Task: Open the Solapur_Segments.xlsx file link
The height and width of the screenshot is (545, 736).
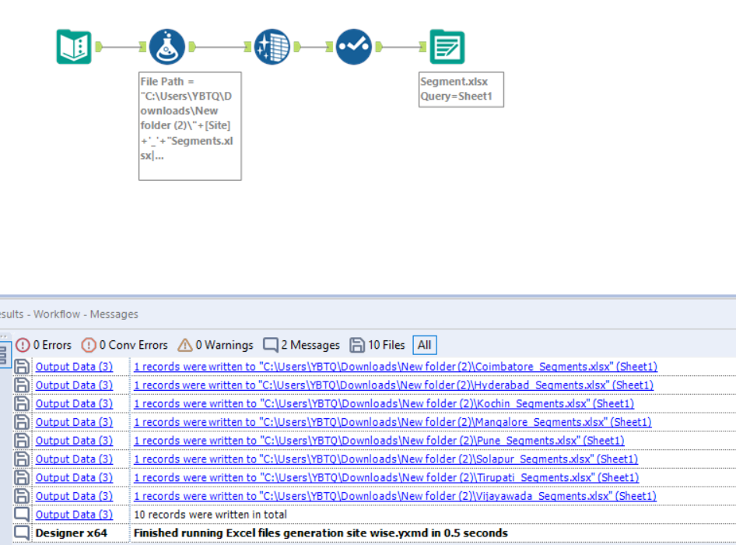Action: point(385,459)
